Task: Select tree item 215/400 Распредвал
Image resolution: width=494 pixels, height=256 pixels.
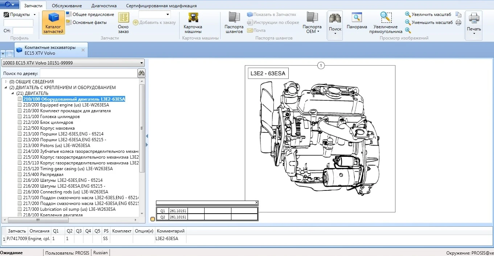Action: point(40,175)
